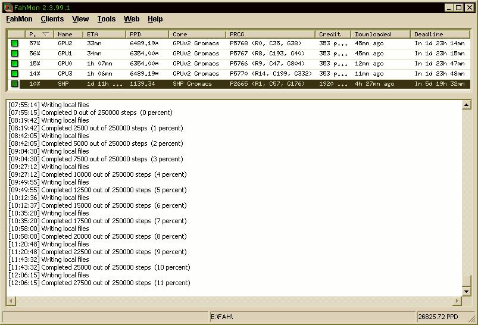Sort clients by Name column header
The image size is (478, 325).
[68, 34]
